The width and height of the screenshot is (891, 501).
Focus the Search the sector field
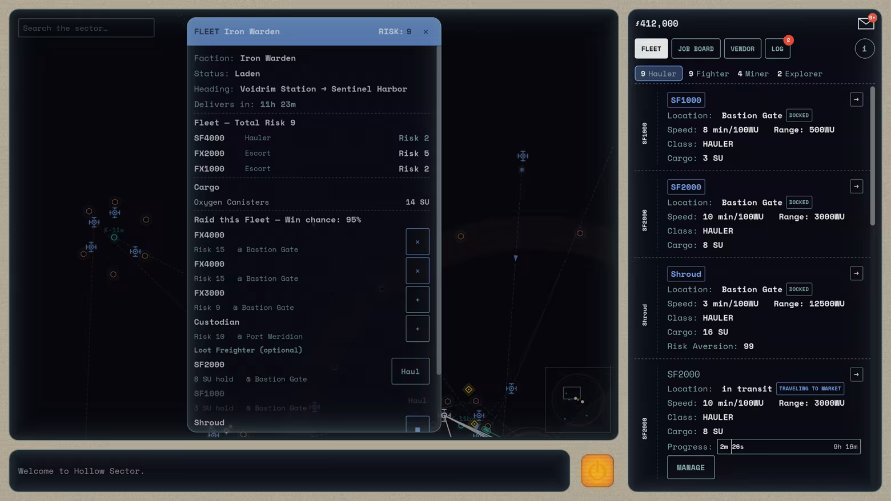(x=86, y=28)
